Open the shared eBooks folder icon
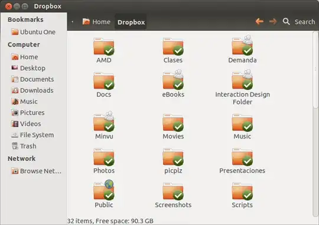The height and width of the screenshot is (225, 319). coord(173,80)
